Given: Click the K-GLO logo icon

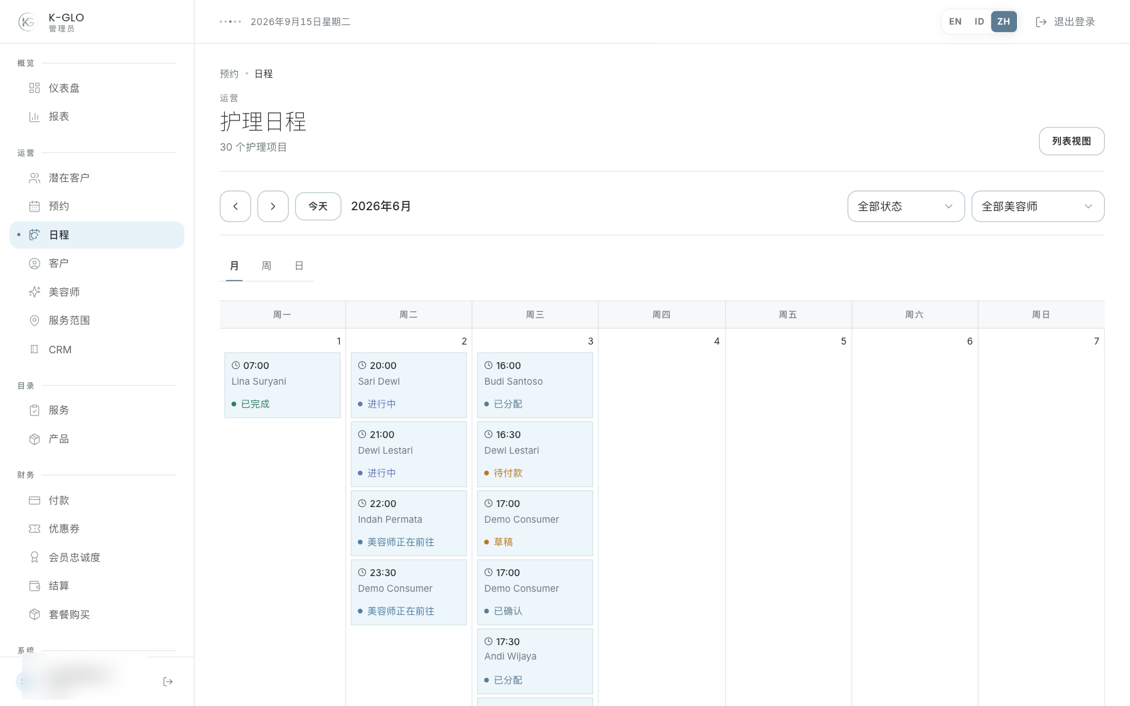Looking at the screenshot, I should tap(28, 22).
